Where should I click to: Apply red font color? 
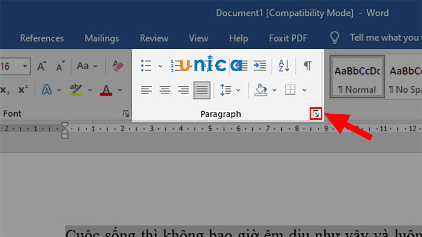point(106,90)
